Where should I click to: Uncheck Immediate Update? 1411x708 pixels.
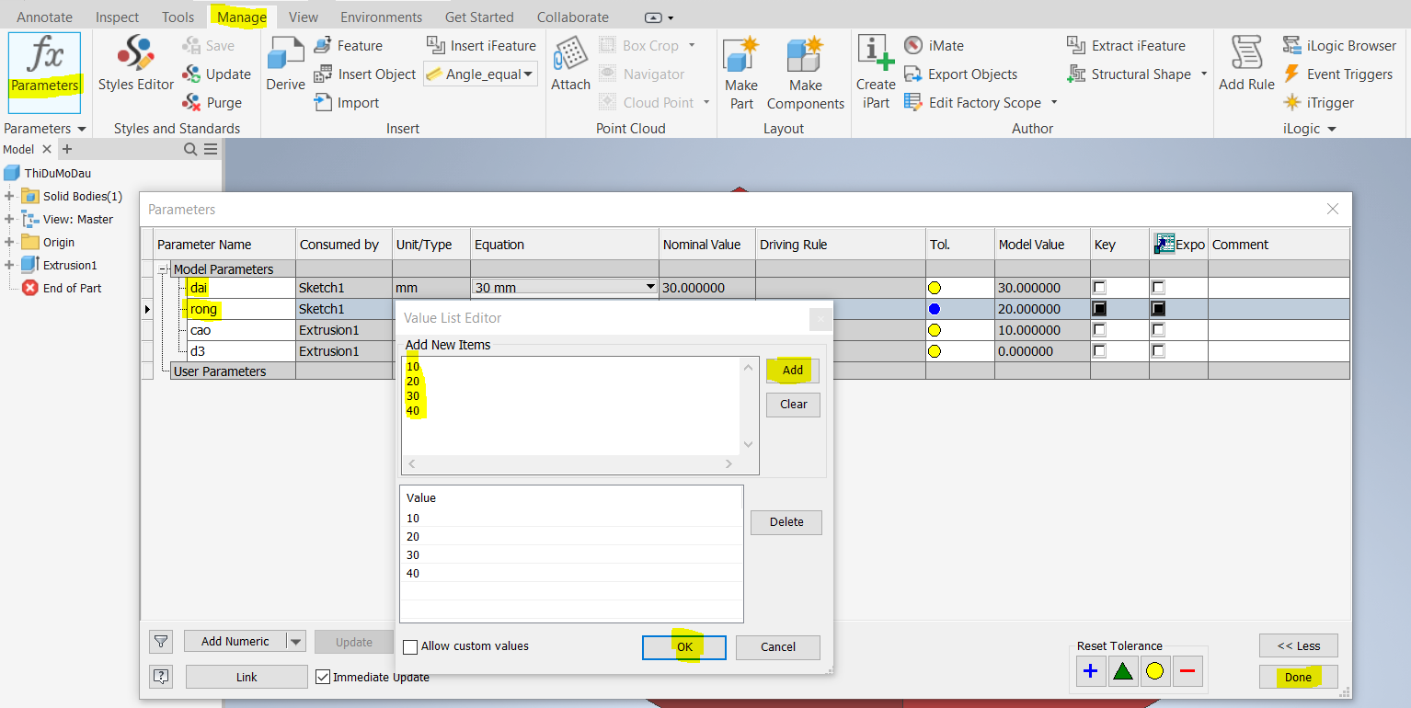tap(322, 677)
